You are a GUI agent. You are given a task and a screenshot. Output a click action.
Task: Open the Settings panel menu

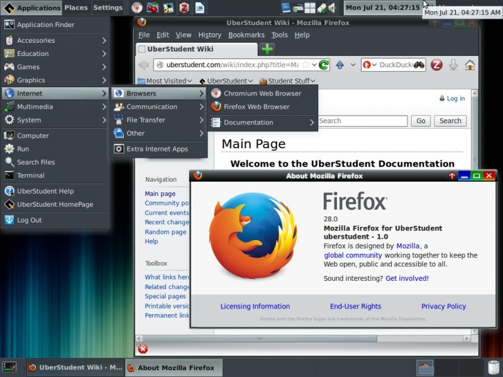click(x=108, y=8)
